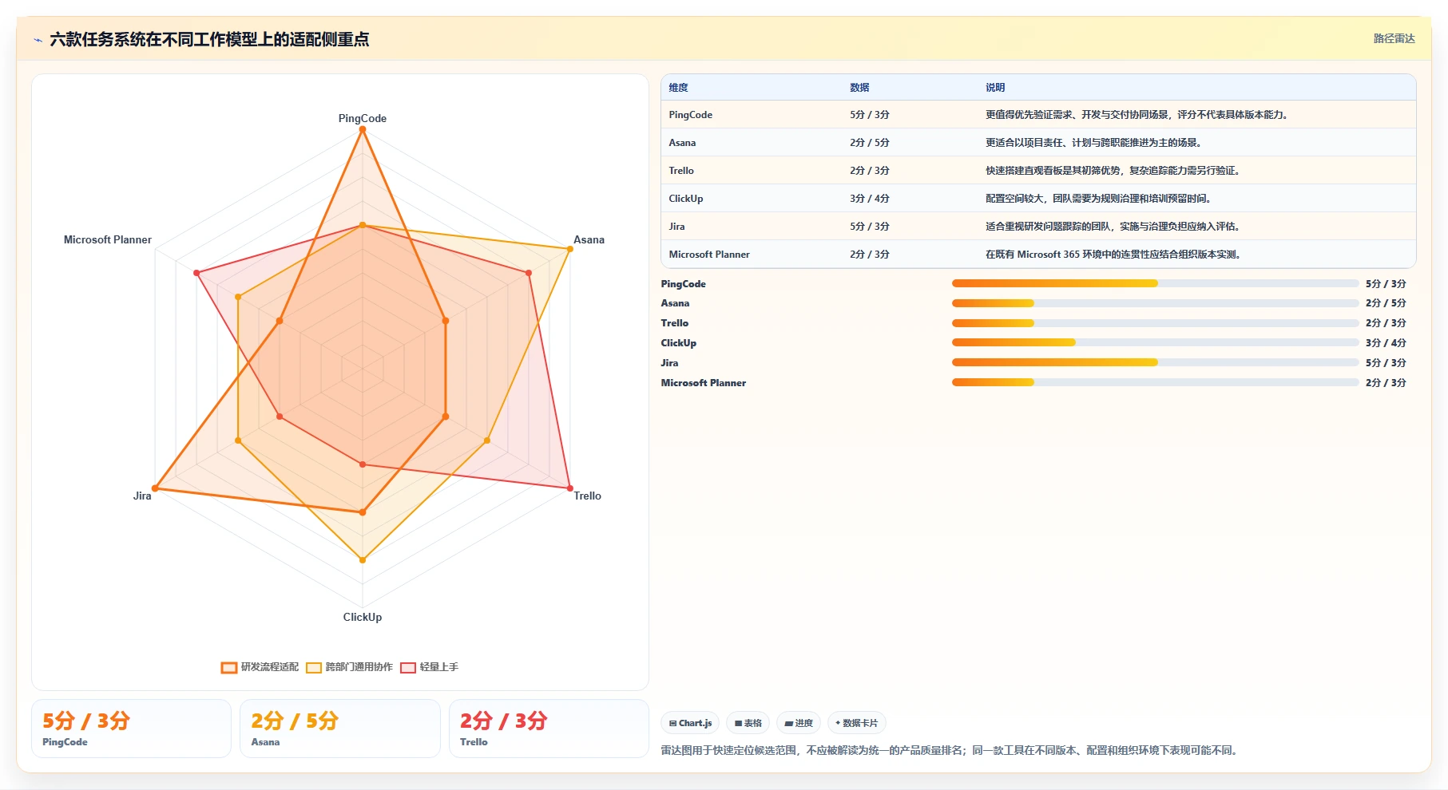Click the footer note starting with 雷达图用于快速定位候选范围
The height and width of the screenshot is (790, 1448).
coord(950,750)
